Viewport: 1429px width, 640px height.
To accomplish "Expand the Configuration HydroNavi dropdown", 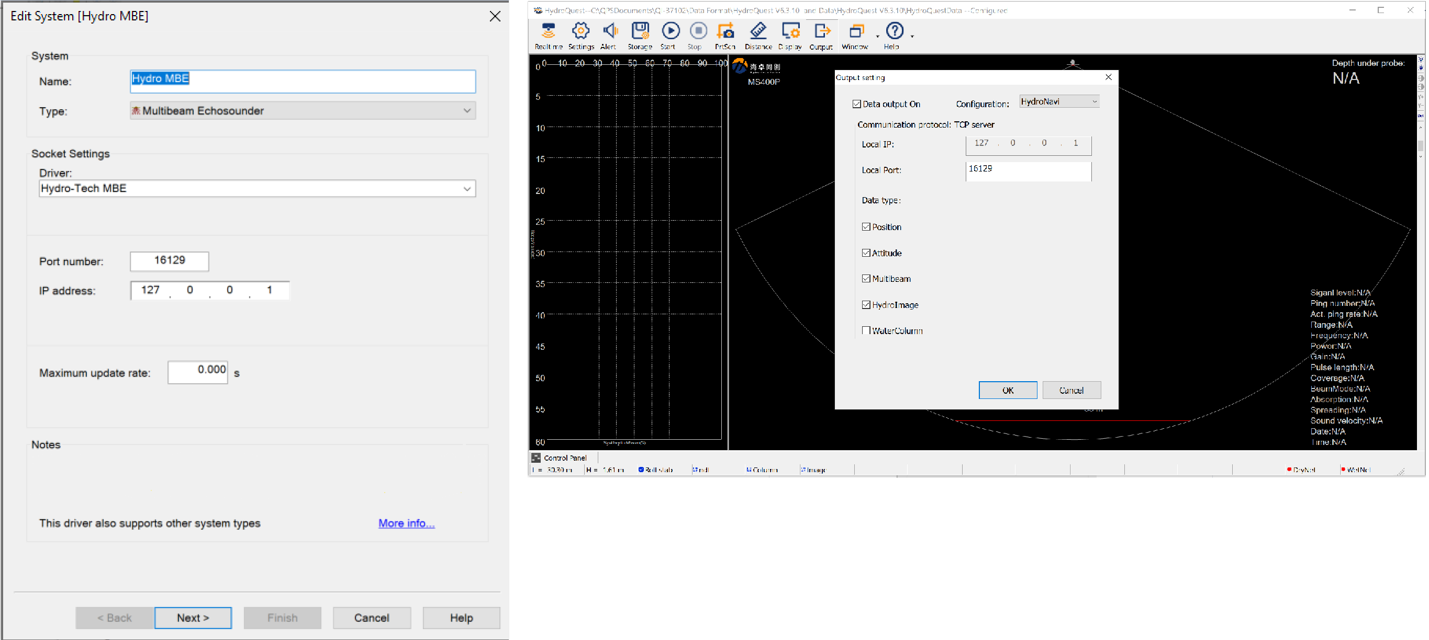I will click(x=1059, y=101).
